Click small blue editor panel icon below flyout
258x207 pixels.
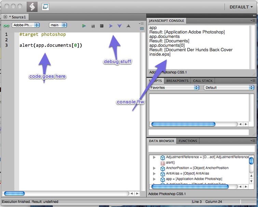pyautogui.click(x=142, y=29)
